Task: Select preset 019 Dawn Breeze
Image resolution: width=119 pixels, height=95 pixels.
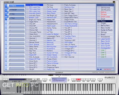Action: point(34,44)
